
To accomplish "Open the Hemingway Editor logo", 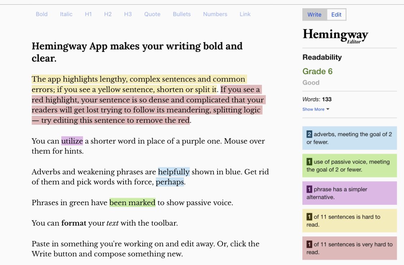I will 335,36.
